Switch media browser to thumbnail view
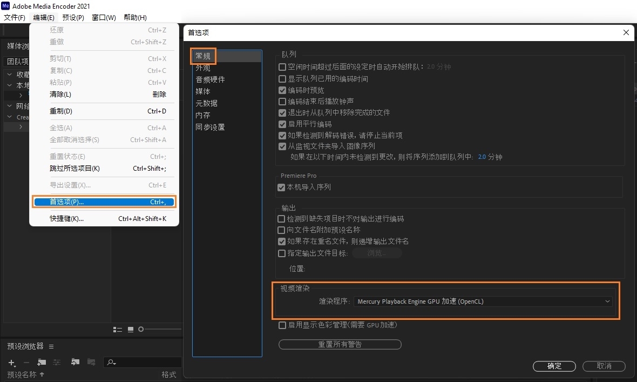 pyautogui.click(x=131, y=330)
